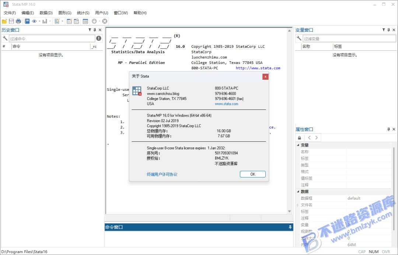Open the Graph icon dropdown arrow
This screenshot has height=255, width=398.
(50, 22)
